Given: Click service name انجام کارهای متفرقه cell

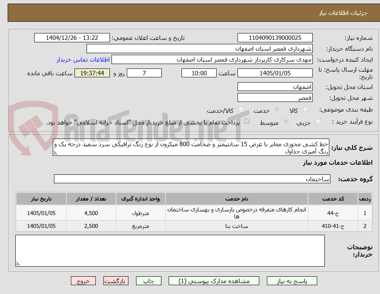Looking at the screenshot, I should (237, 213).
